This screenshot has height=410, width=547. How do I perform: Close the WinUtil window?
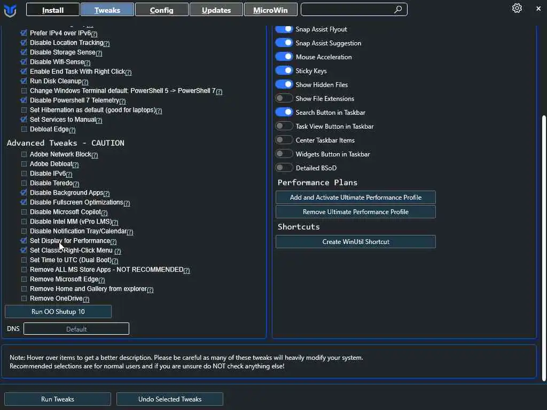pyautogui.click(x=538, y=9)
